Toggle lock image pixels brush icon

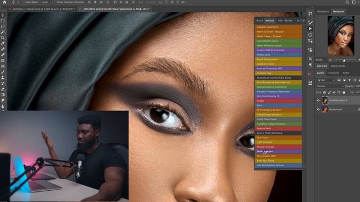329,92
